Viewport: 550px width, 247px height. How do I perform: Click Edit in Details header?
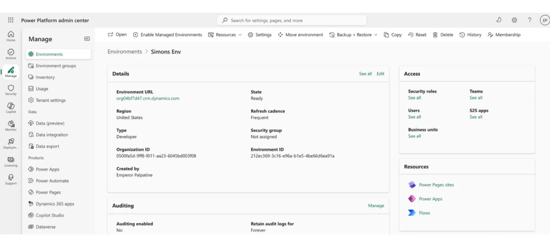click(380, 74)
